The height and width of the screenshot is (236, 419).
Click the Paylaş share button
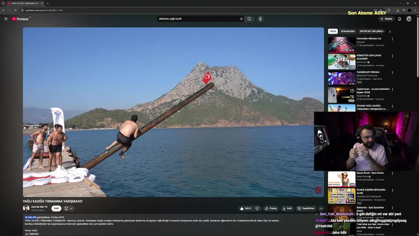tap(271, 208)
